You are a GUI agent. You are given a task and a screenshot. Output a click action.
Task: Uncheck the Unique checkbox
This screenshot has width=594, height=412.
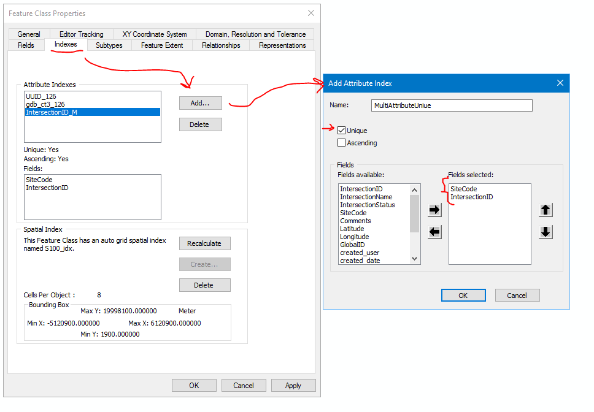[x=342, y=130]
